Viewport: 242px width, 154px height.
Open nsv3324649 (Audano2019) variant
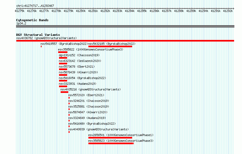coord(87,118)
